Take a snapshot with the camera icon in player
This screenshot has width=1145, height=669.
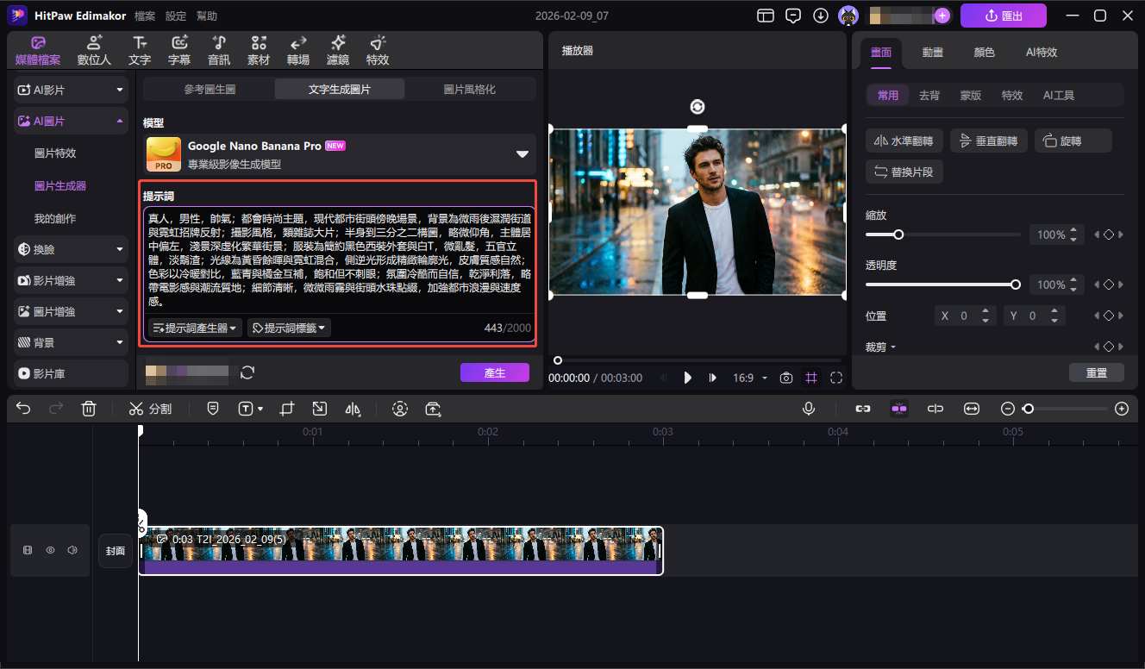pos(785,377)
